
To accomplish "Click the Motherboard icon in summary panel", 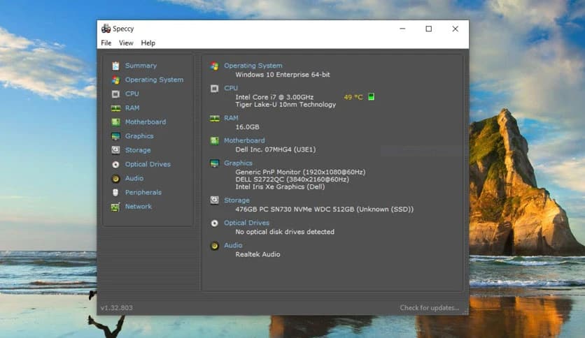I will 215,140.
